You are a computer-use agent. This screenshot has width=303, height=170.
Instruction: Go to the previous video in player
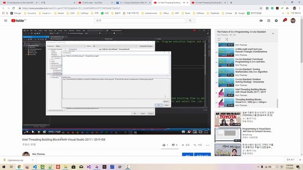tap(27, 132)
